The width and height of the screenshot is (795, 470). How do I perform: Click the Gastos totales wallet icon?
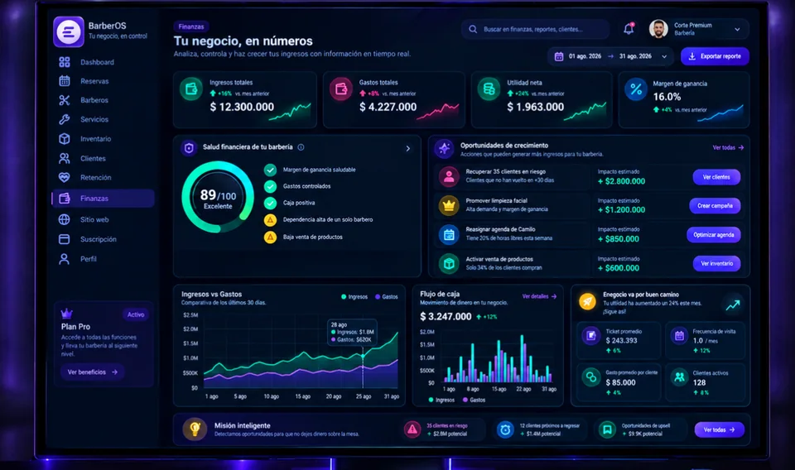click(341, 89)
